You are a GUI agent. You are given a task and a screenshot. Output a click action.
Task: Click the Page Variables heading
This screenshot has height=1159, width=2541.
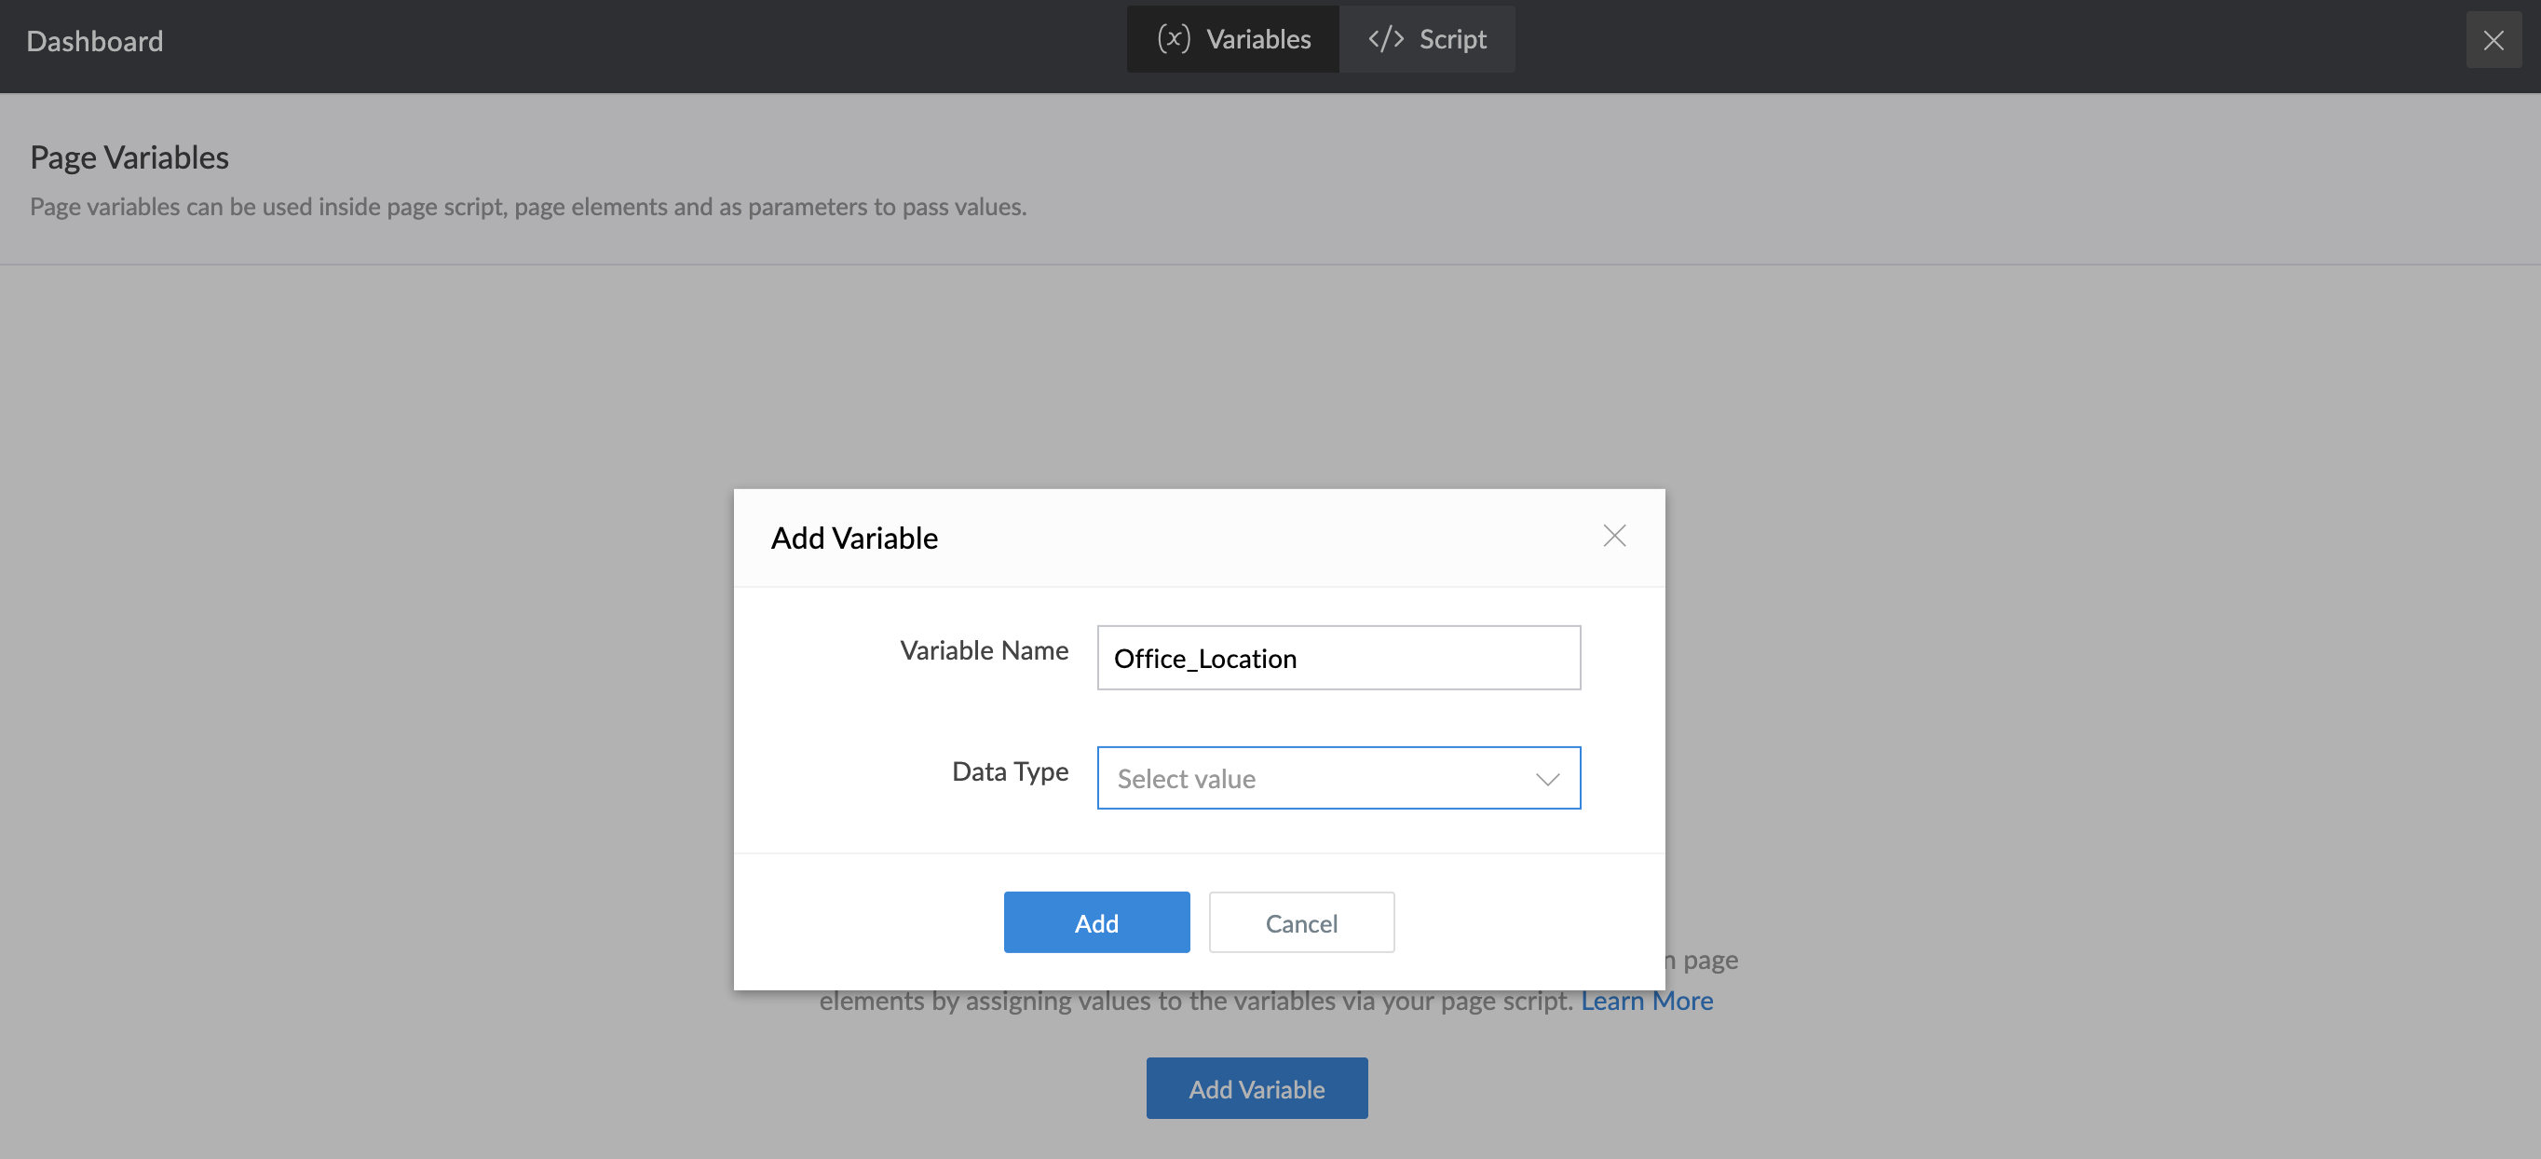pyautogui.click(x=129, y=157)
